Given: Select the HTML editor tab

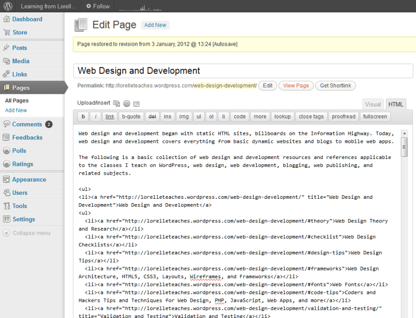Looking at the screenshot, I should point(396,104).
